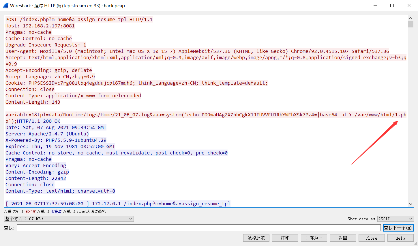Image resolution: width=418 pixels, height=246 pixels.
Task: Click the 滤掉此流 filter-out-stream button
Action: tap(256, 238)
